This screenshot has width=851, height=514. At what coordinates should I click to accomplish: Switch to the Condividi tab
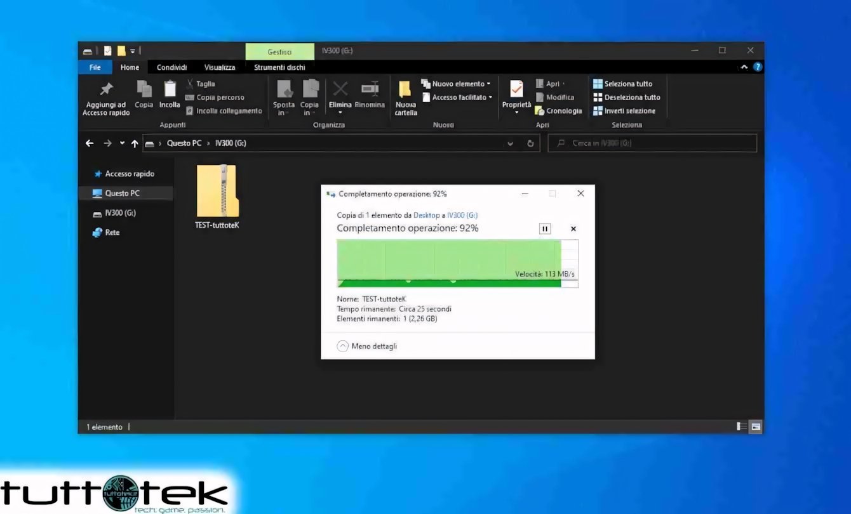tap(171, 67)
